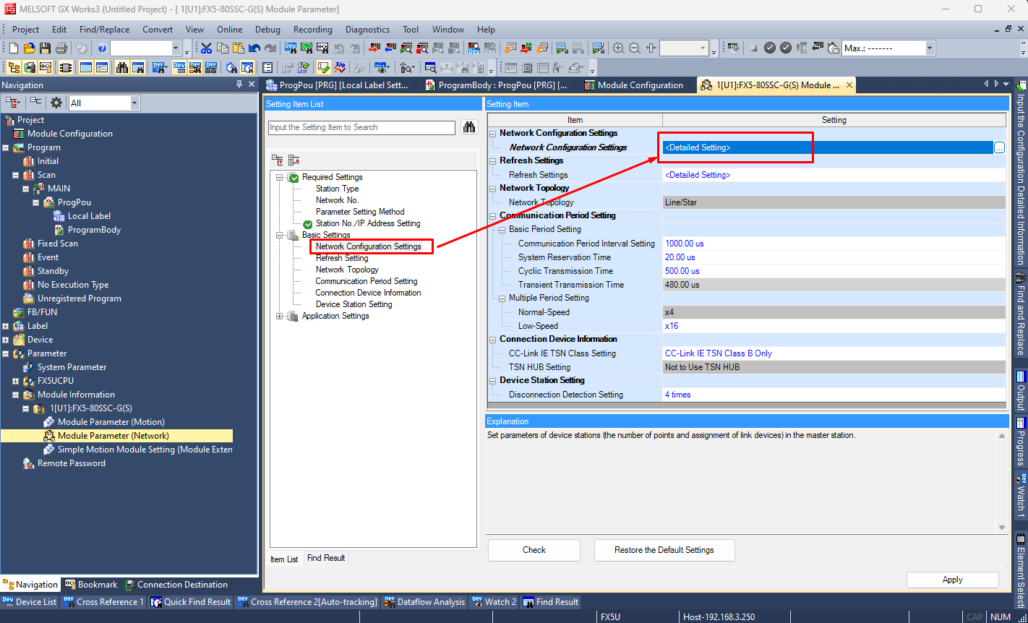The image size is (1028, 623).
Task: Switch to the Find Result tab under item list
Action: click(x=326, y=558)
